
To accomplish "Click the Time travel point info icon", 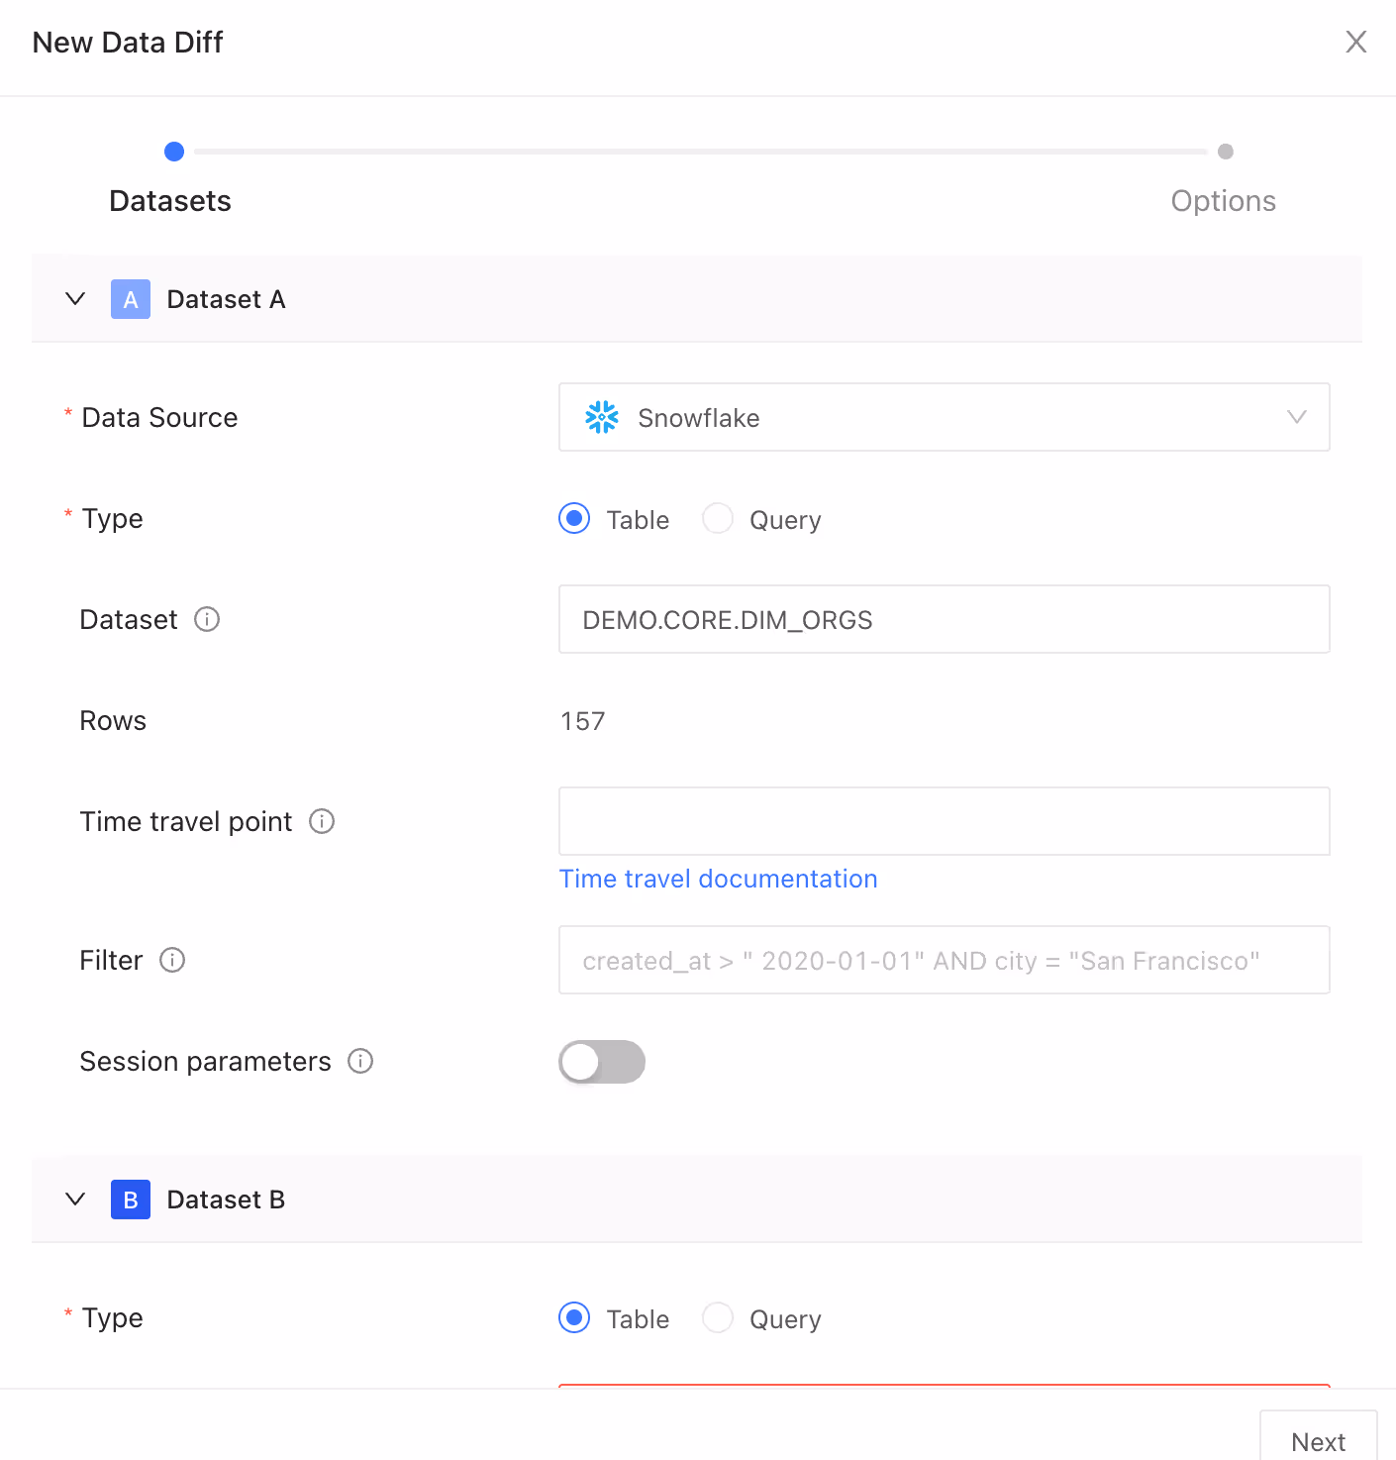I will click(x=322, y=821).
